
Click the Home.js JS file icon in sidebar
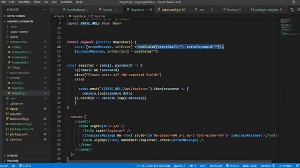tap(9, 83)
